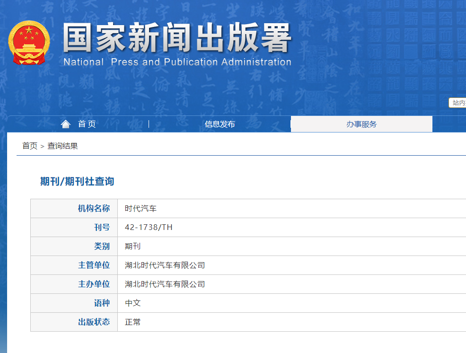This screenshot has width=466, height=353.
Task: Focus the 站内 search box at right edge
Action: [x=458, y=103]
